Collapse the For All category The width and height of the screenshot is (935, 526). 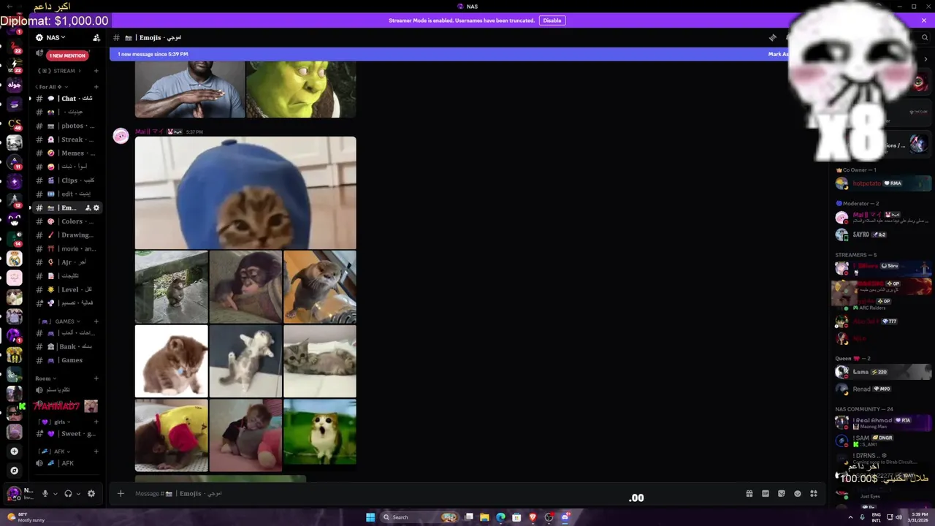click(x=51, y=86)
